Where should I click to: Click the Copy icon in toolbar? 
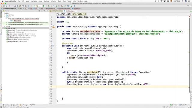(17, 6)
